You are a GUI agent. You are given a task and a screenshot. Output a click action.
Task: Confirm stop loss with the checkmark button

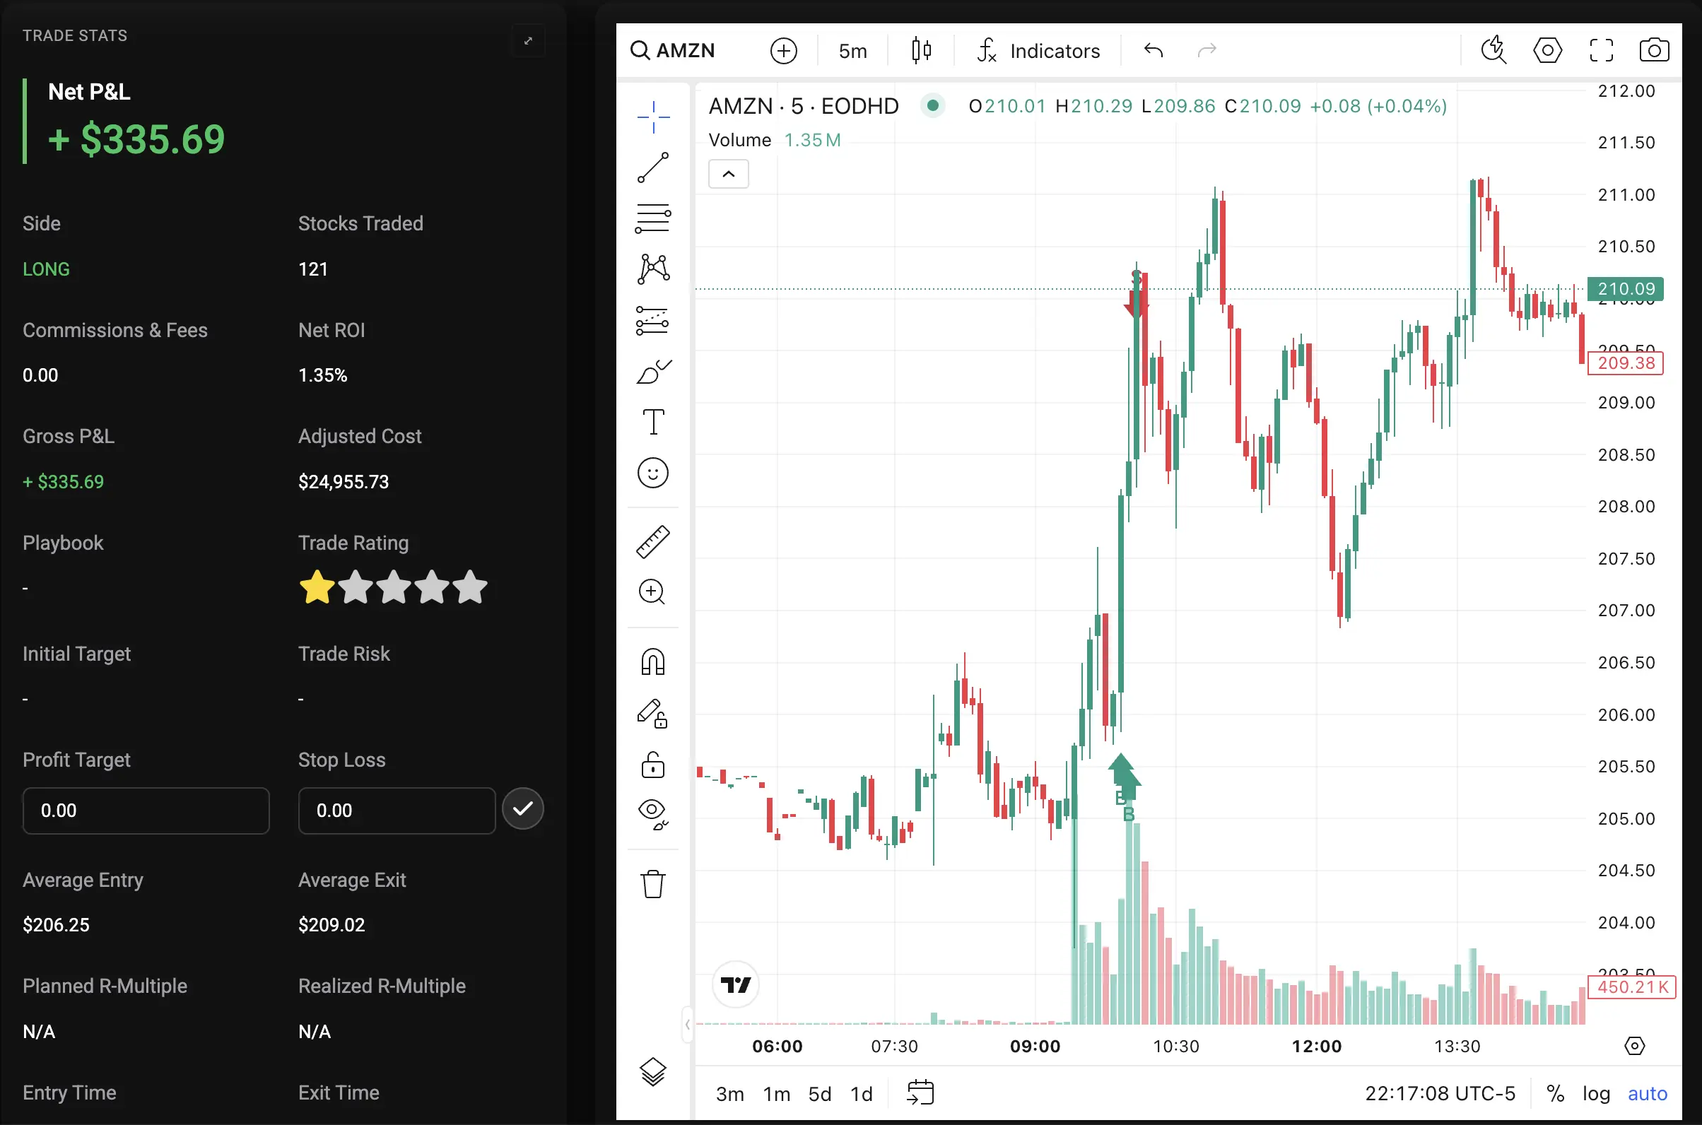[x=524, y=808]
